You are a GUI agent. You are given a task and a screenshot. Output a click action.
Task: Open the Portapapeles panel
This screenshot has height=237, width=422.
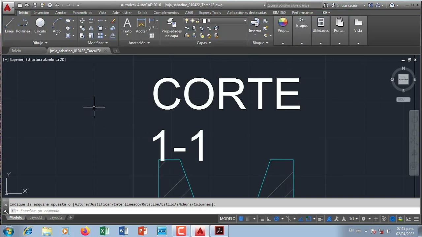[340, 26]
